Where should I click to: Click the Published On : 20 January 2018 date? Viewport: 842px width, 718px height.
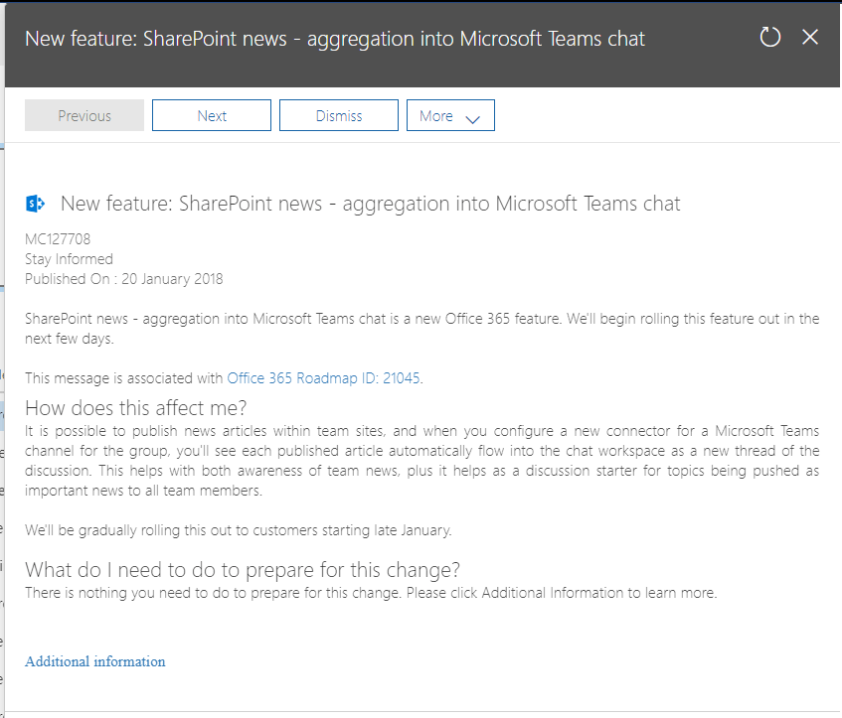pyautogui.click(x=123, y=279)
